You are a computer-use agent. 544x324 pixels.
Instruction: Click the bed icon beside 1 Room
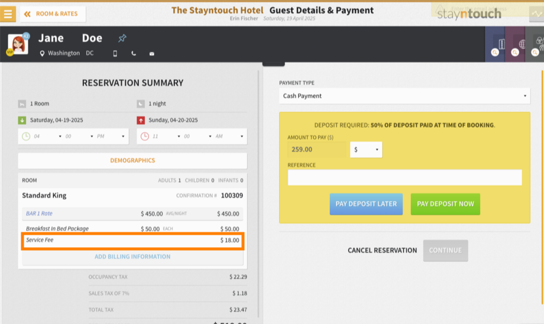[22, 103]
